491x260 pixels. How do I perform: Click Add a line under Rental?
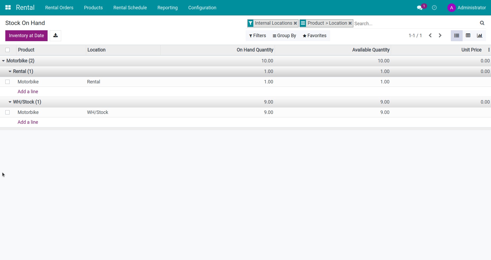(x=28, y=92)
